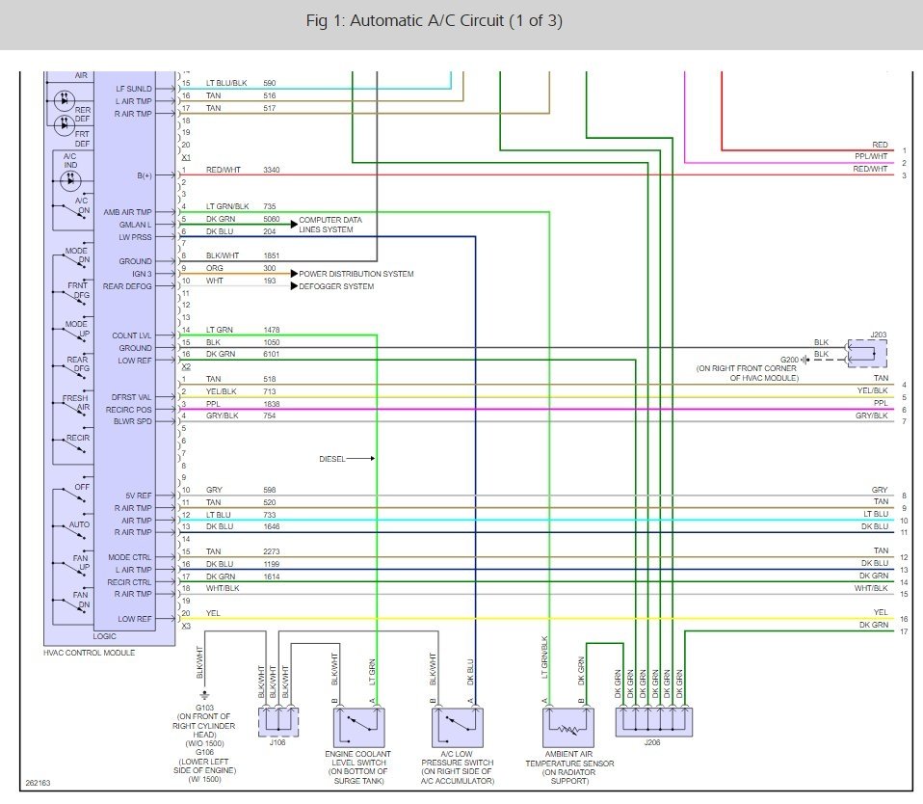Click circuit number 5060
Screen dimensions: 923x804
point(272,219)
